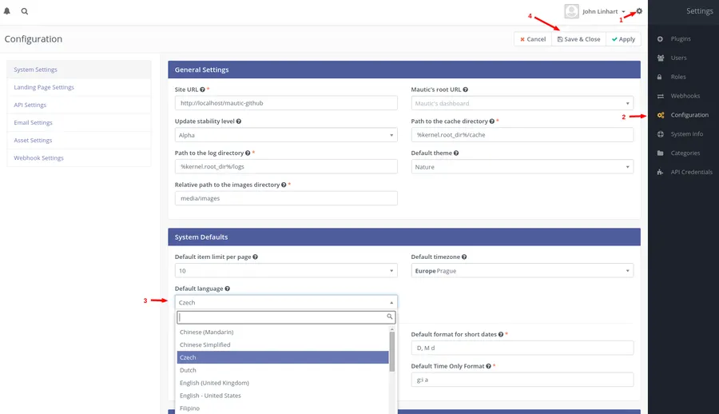Open Default item limit per page dropdown
This screenshot has width=719, height=414.
click(286, 271)
